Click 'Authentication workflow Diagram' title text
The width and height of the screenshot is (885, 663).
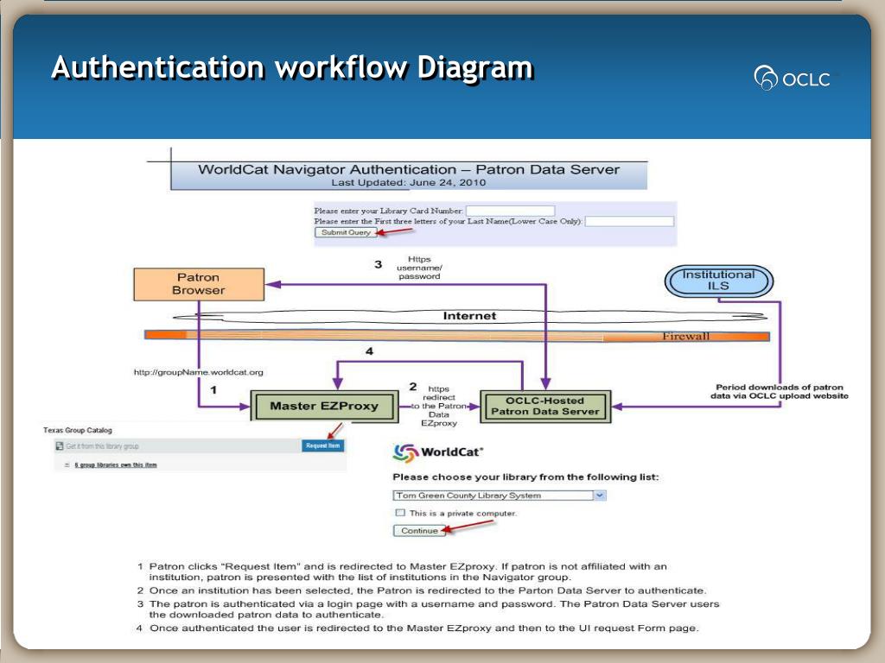[292, 67]
